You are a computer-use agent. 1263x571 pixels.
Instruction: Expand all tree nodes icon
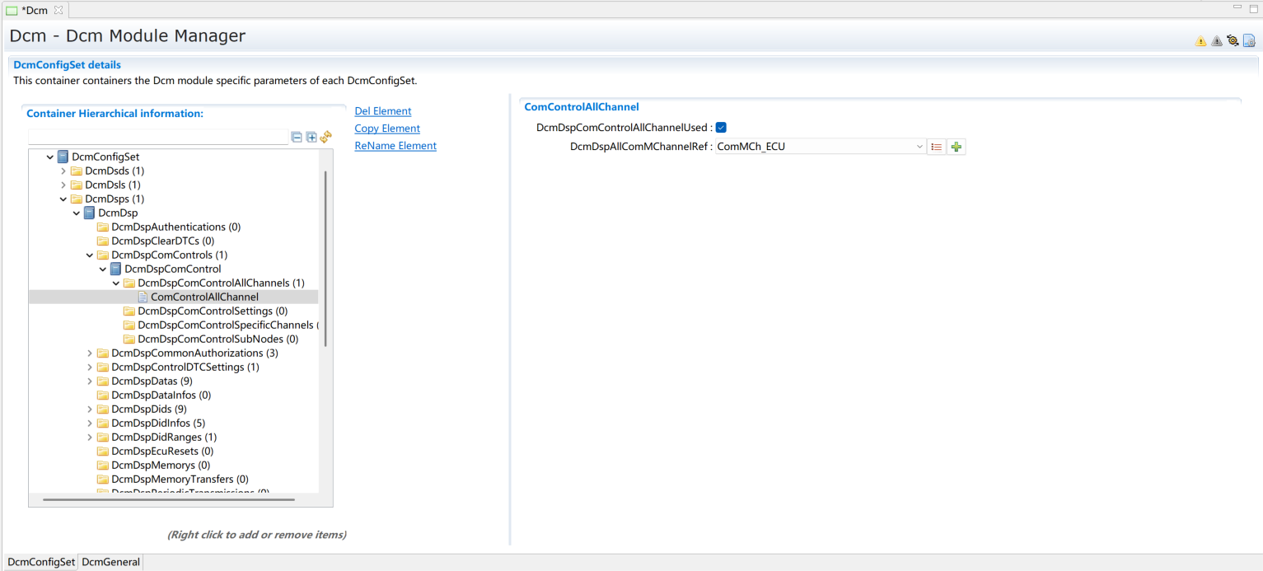pyautogui.click(x=311, y=138)
